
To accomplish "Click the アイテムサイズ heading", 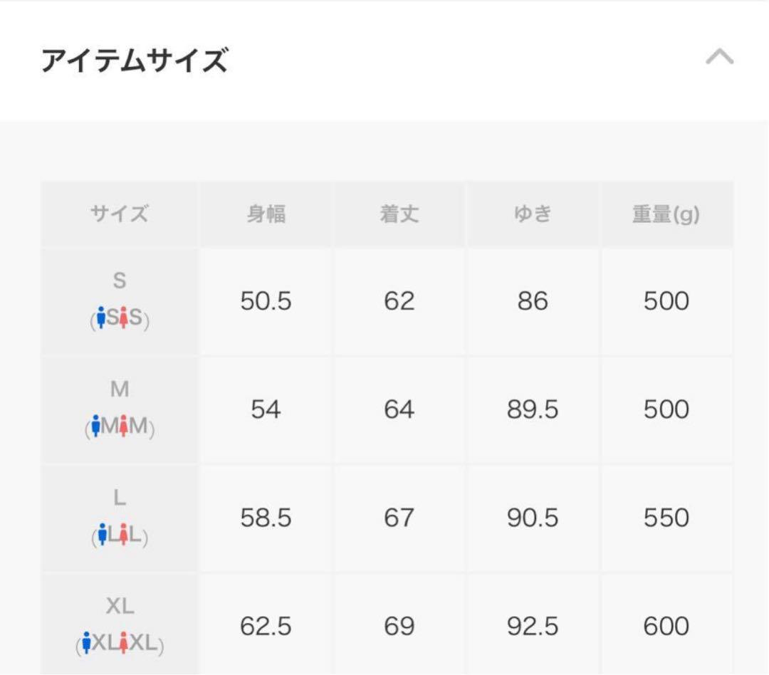I will [135, 61].
